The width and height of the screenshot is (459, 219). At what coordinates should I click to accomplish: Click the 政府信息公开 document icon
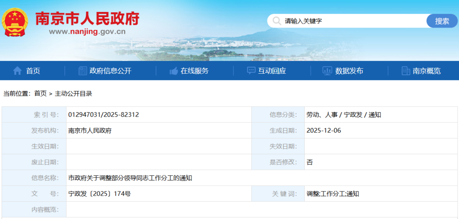click(x=82, y=71)
